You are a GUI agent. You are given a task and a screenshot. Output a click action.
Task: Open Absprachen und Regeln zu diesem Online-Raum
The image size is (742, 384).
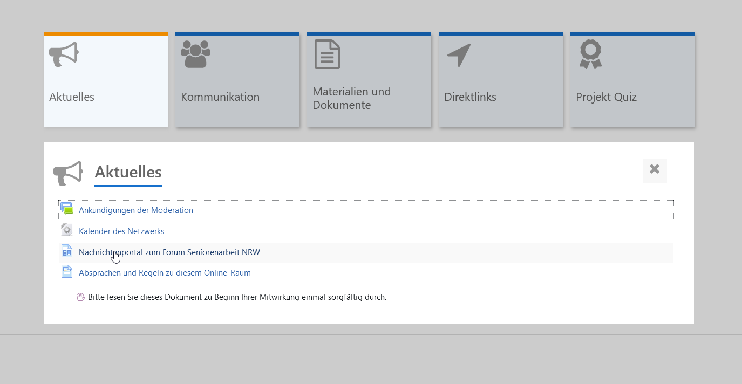pyautogui.click(x=165, y=273)
